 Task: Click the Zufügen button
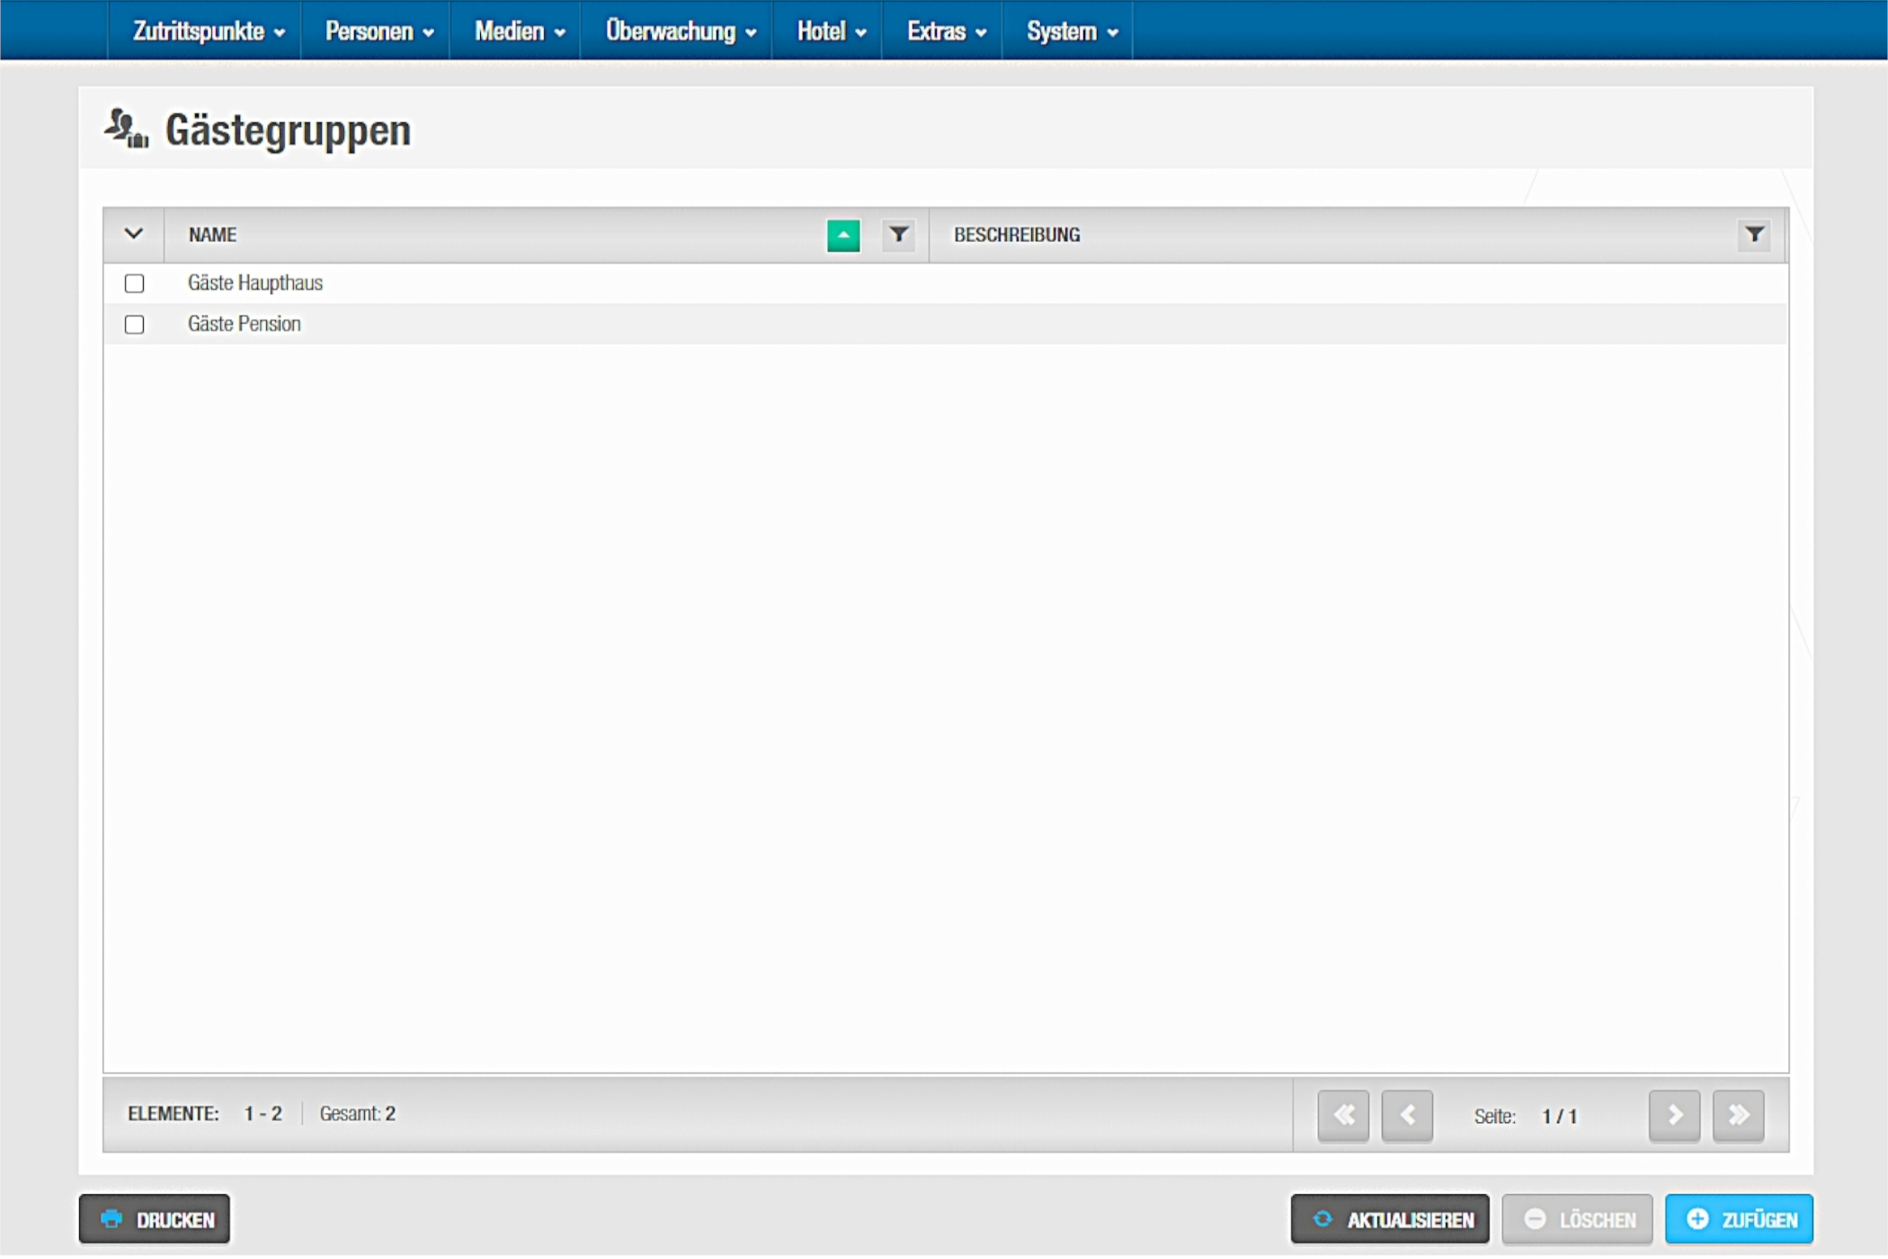pos(1738,1219)
